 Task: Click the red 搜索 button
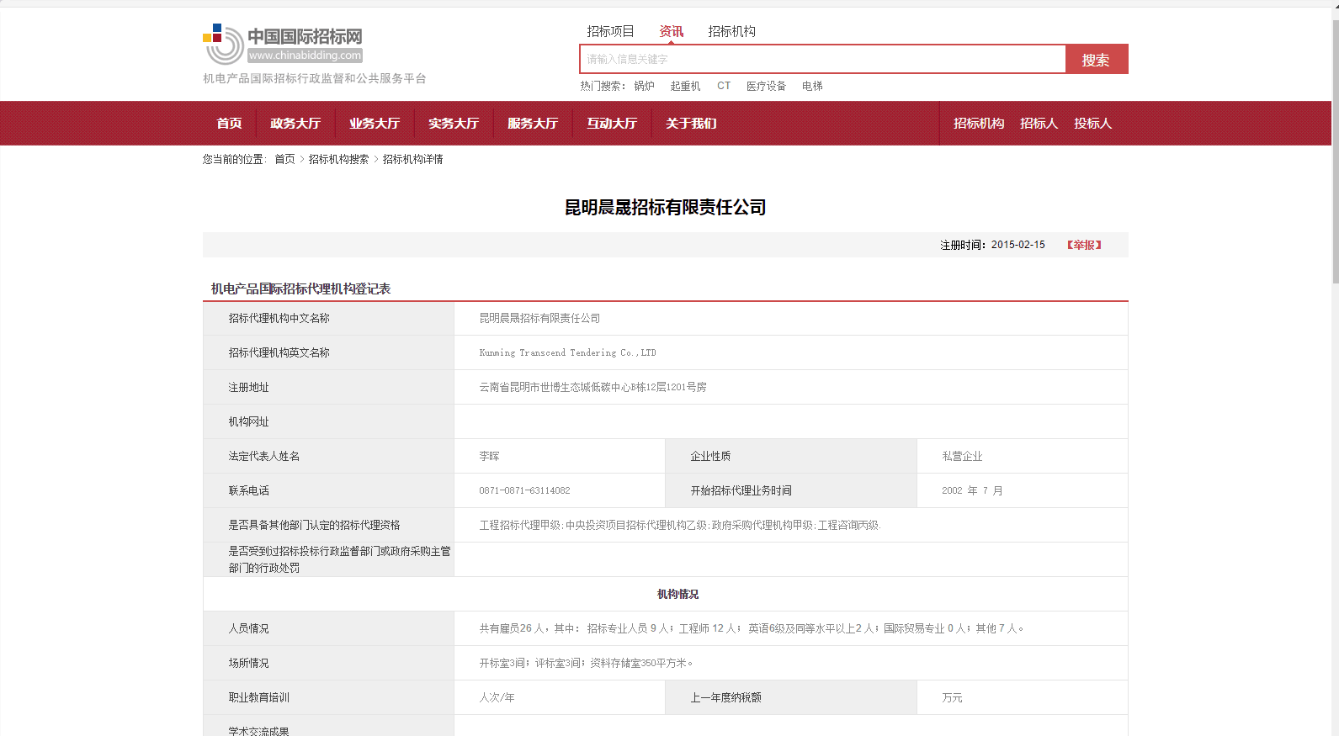[x=1097, y=59]
